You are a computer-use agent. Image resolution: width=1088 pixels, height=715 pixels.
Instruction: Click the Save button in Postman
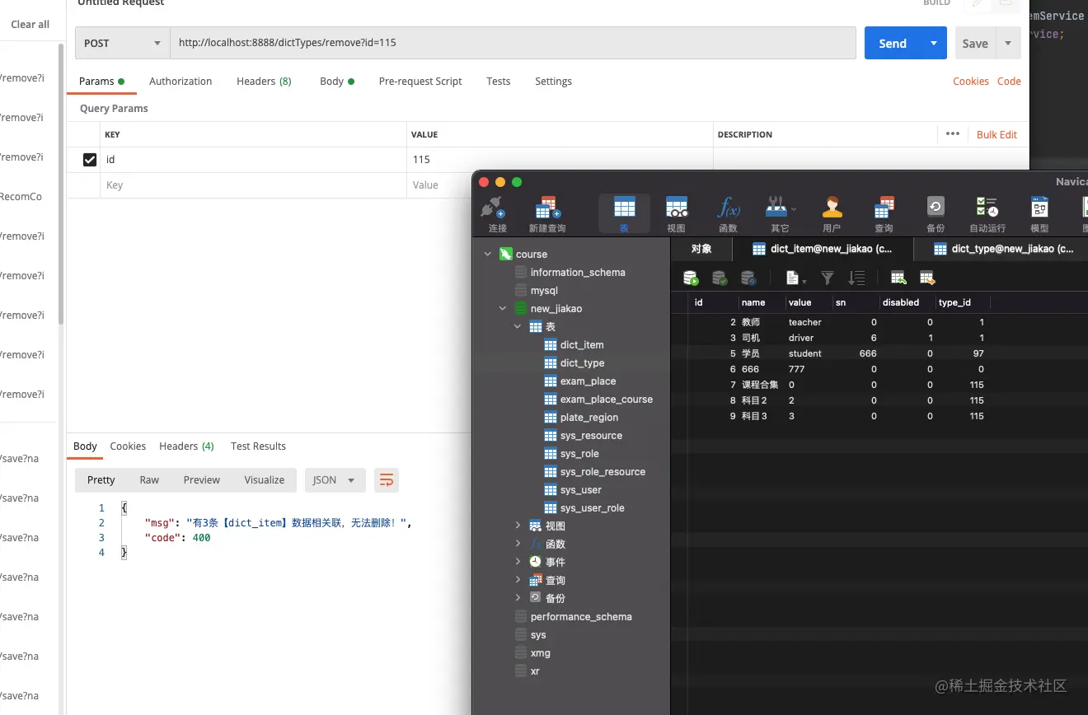(975, 43)
